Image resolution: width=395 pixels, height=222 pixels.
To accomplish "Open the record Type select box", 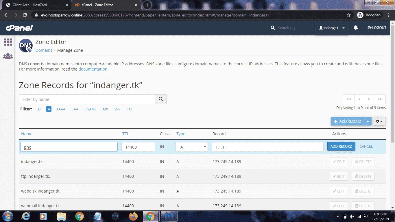I will tap(192, 147).
